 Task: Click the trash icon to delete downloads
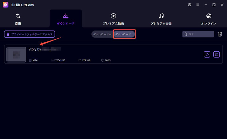click(220, 34)
